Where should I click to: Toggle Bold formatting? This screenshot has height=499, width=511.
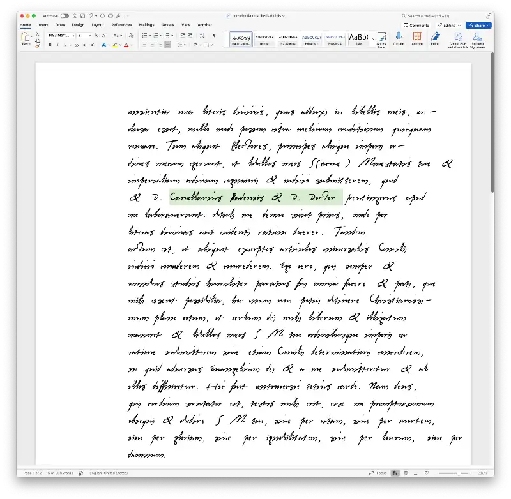[50, 45]
